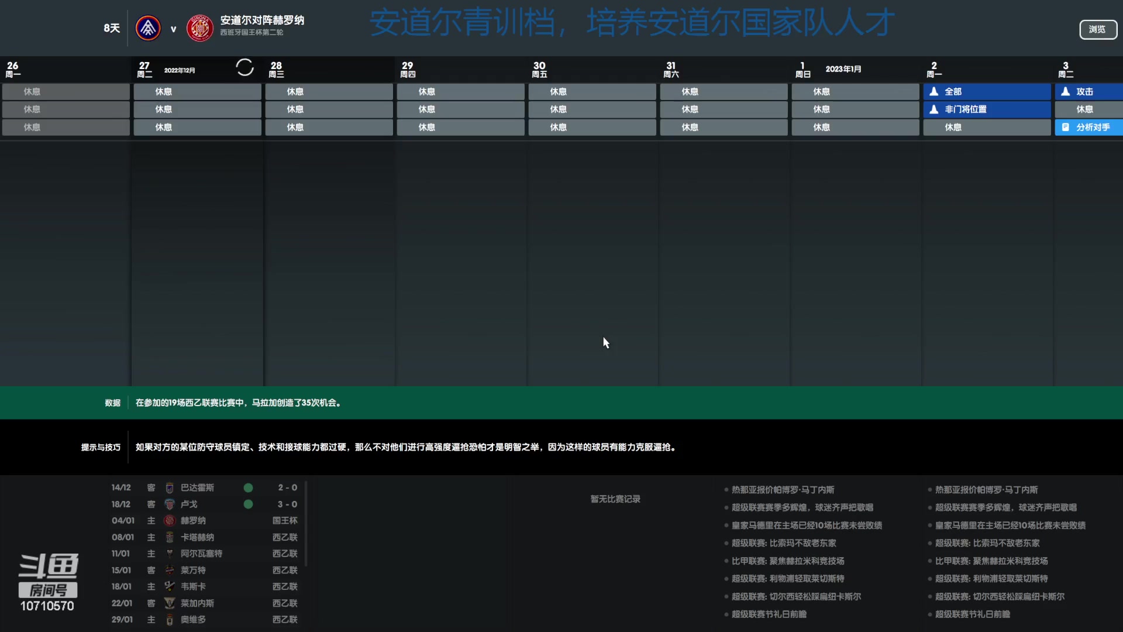This screenshot has width=1123, height=632.
Task: Open the 全部 training session on 2 周一
Action: [x=987, y=92]
